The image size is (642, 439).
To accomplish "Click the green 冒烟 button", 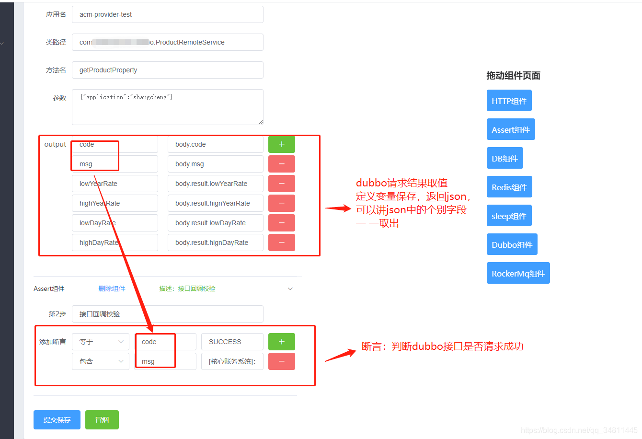I will 102,420.
